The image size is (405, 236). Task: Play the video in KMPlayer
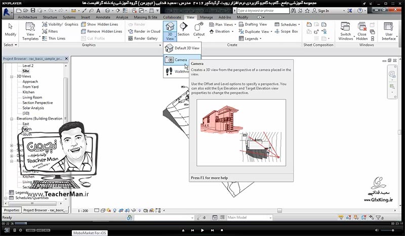(x=202, y=230)
